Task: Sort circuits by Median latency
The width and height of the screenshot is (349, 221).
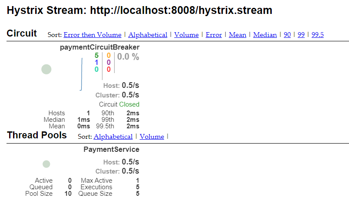Action: point(265,35)
